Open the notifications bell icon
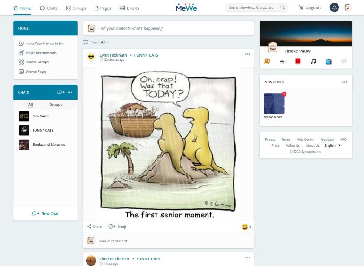364x266 pixels. tap(334, 8)
